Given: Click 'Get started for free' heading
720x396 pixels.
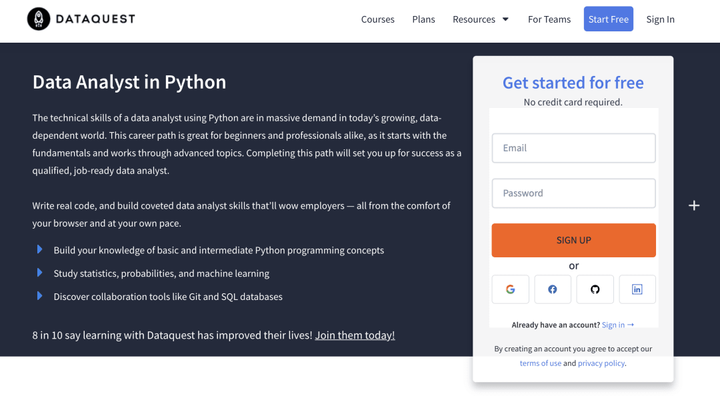Looking at the screenshot, I should (573, 83).
